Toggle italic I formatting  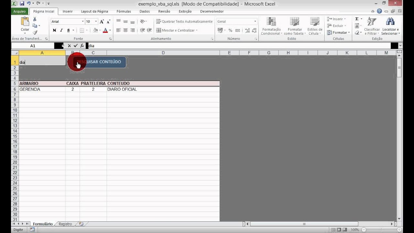(x=61, y=30)
